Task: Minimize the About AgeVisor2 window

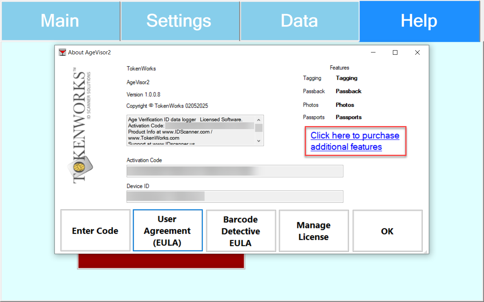Action: pyautogui.click(x=373, y=52)
